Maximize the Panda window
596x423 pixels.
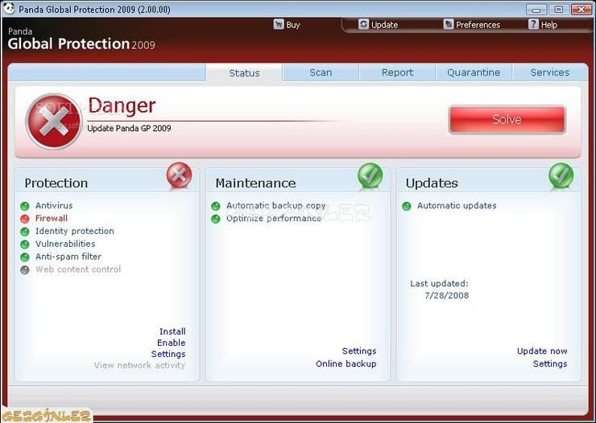[559, 9]
